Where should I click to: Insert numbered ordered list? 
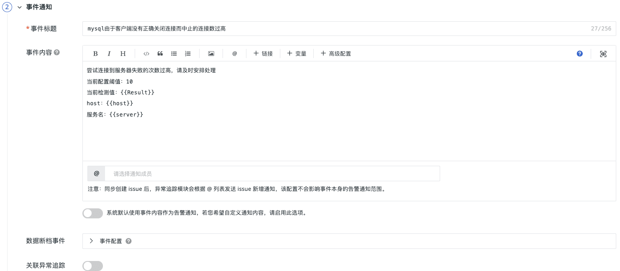[188, 53]
